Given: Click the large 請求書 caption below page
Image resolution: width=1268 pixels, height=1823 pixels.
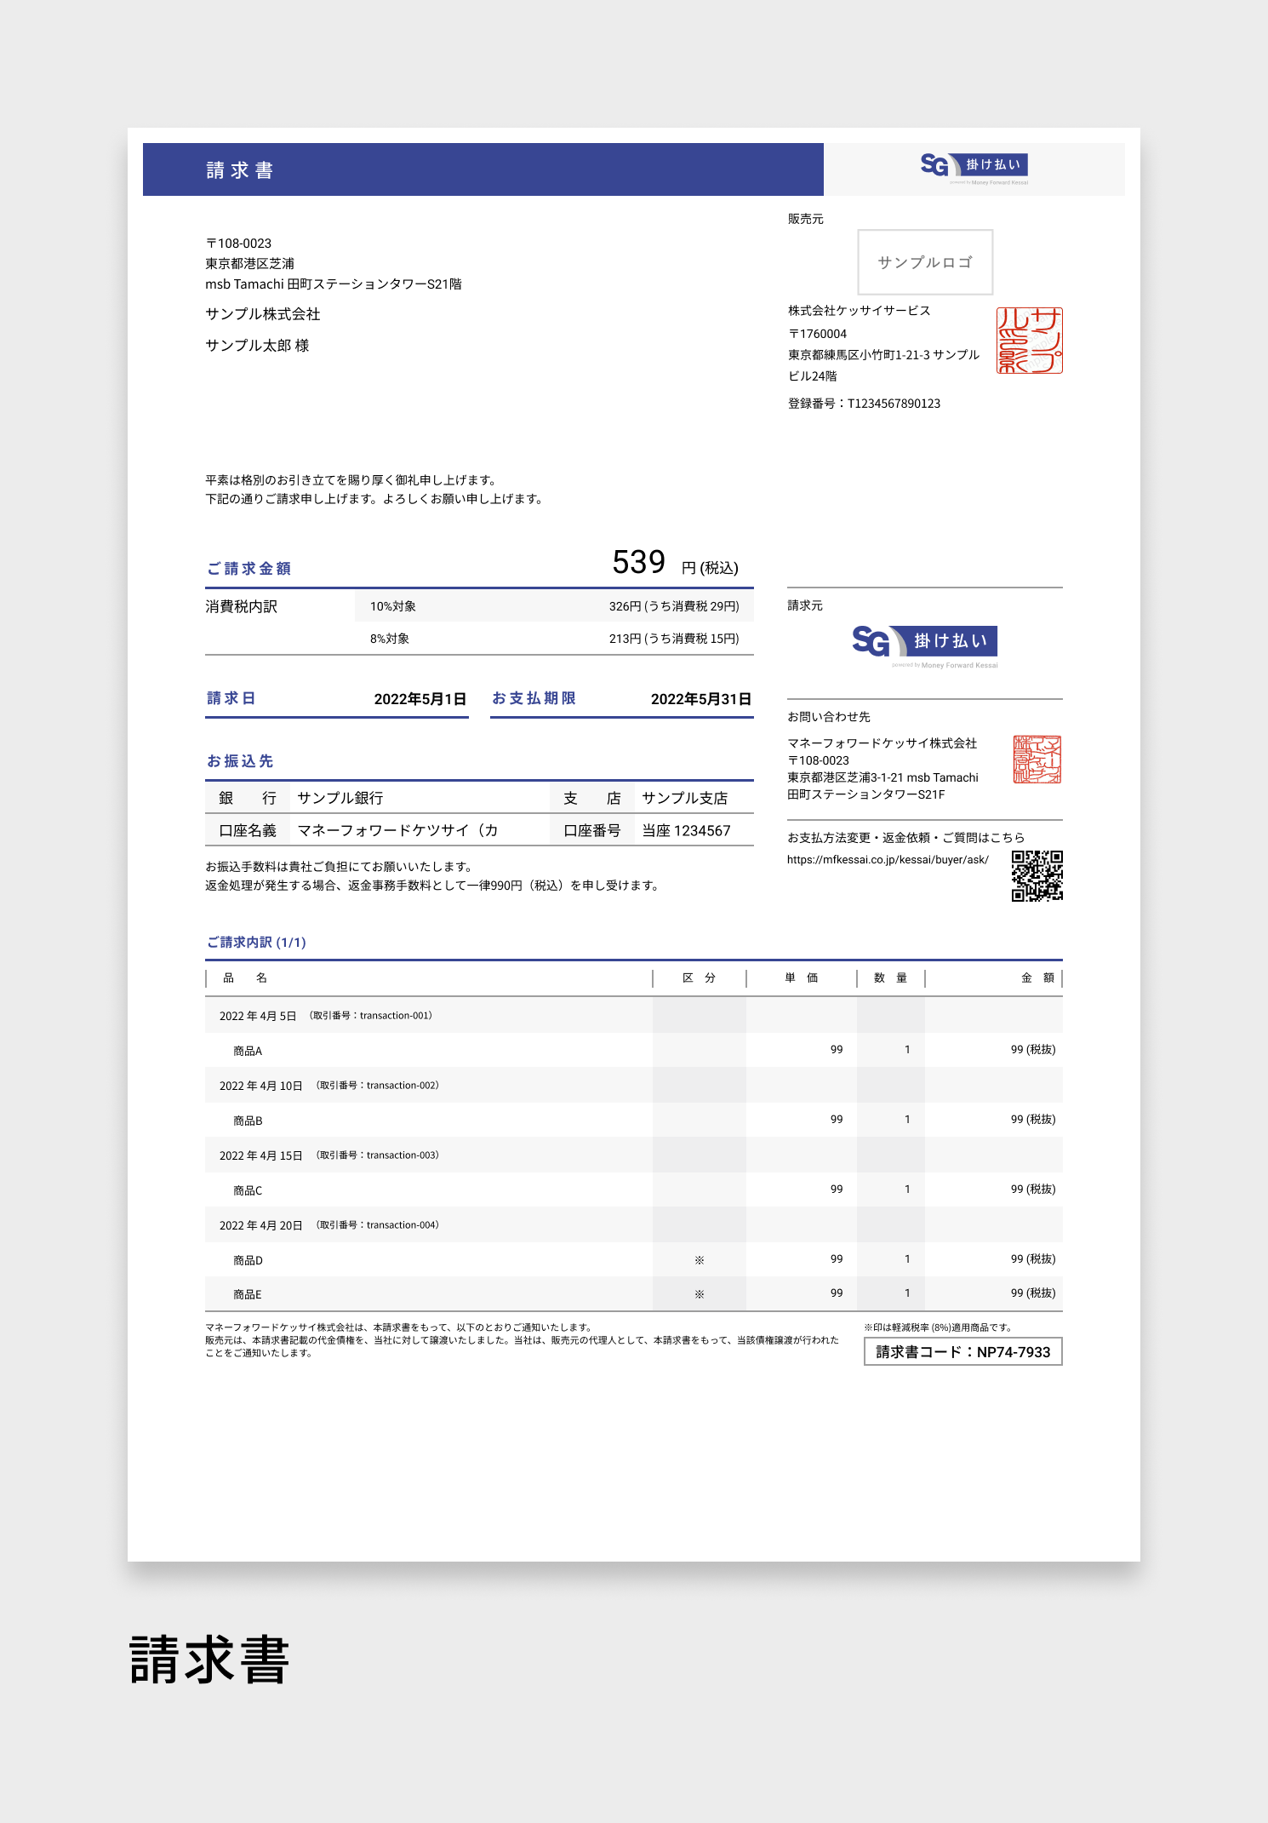Looking at the screenshot, I should (x=209, y=1660).
